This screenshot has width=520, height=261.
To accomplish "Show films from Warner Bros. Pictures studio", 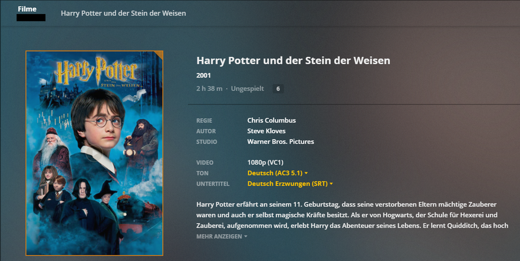I will click(x=281, y=142).
